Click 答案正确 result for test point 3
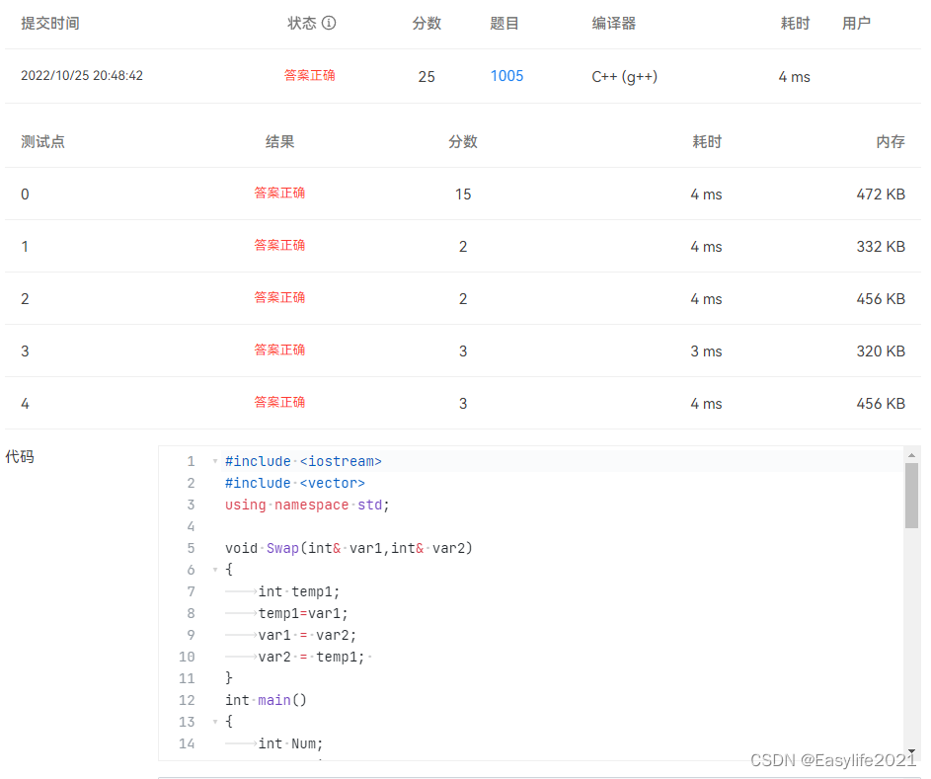931x779 pixels. 279,350
